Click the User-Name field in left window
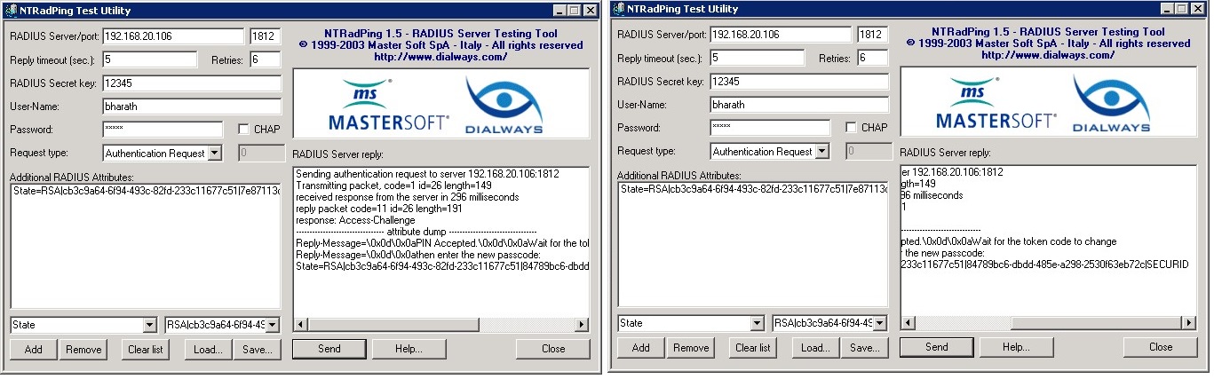Screen dimensions: 1214x379 click(192, 107)
